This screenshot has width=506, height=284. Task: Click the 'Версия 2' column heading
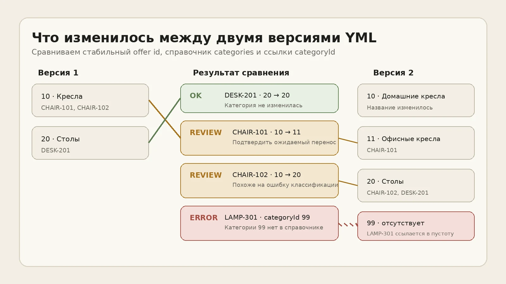[393, 73]
